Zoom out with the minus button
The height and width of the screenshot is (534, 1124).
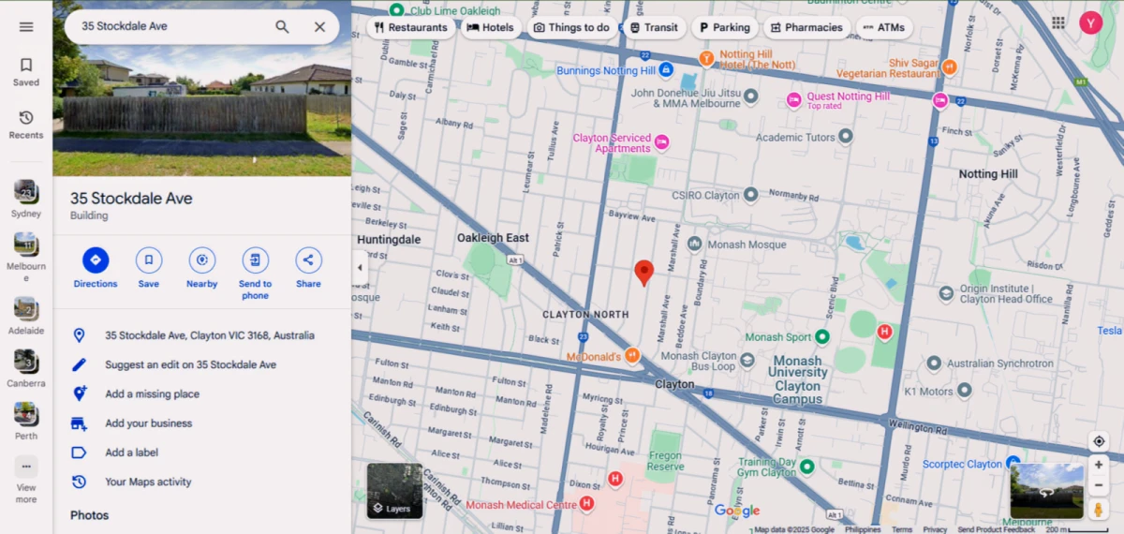click(x=1099, y=485)
